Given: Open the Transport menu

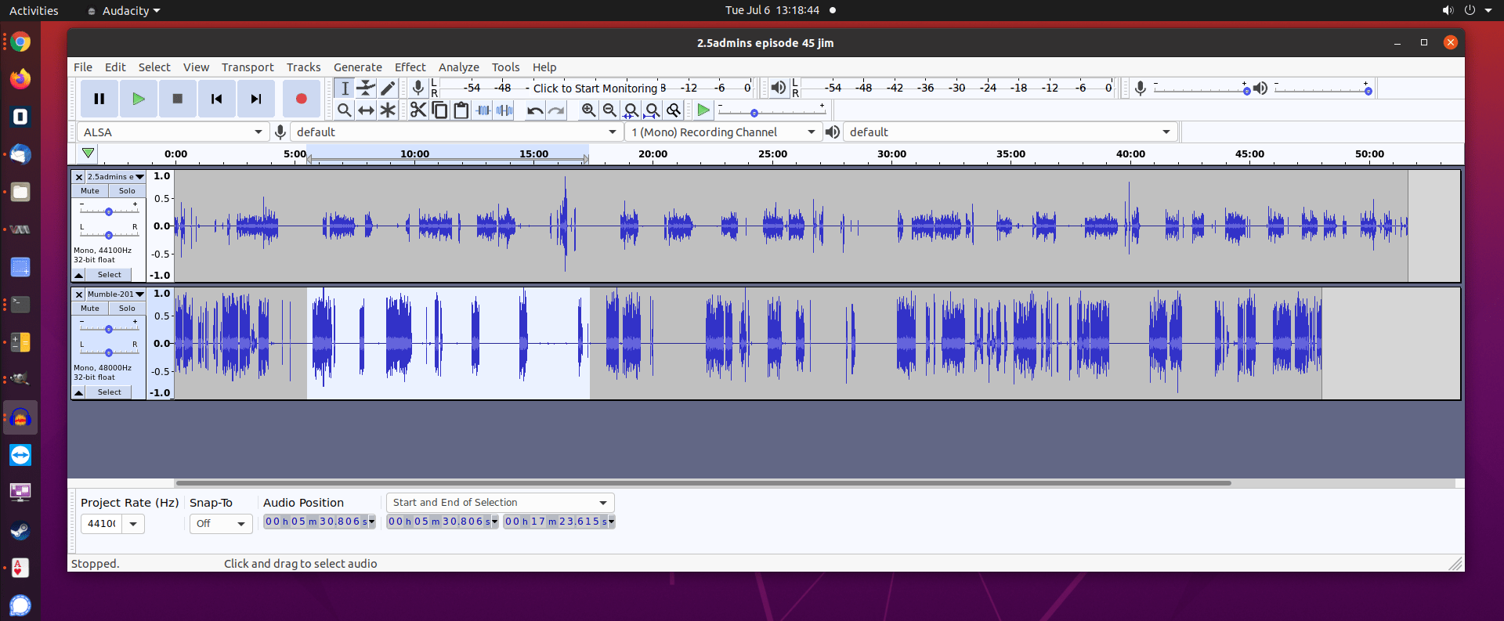Looking at the screenshot, I should pyautogui.click(x=248, y=67).
